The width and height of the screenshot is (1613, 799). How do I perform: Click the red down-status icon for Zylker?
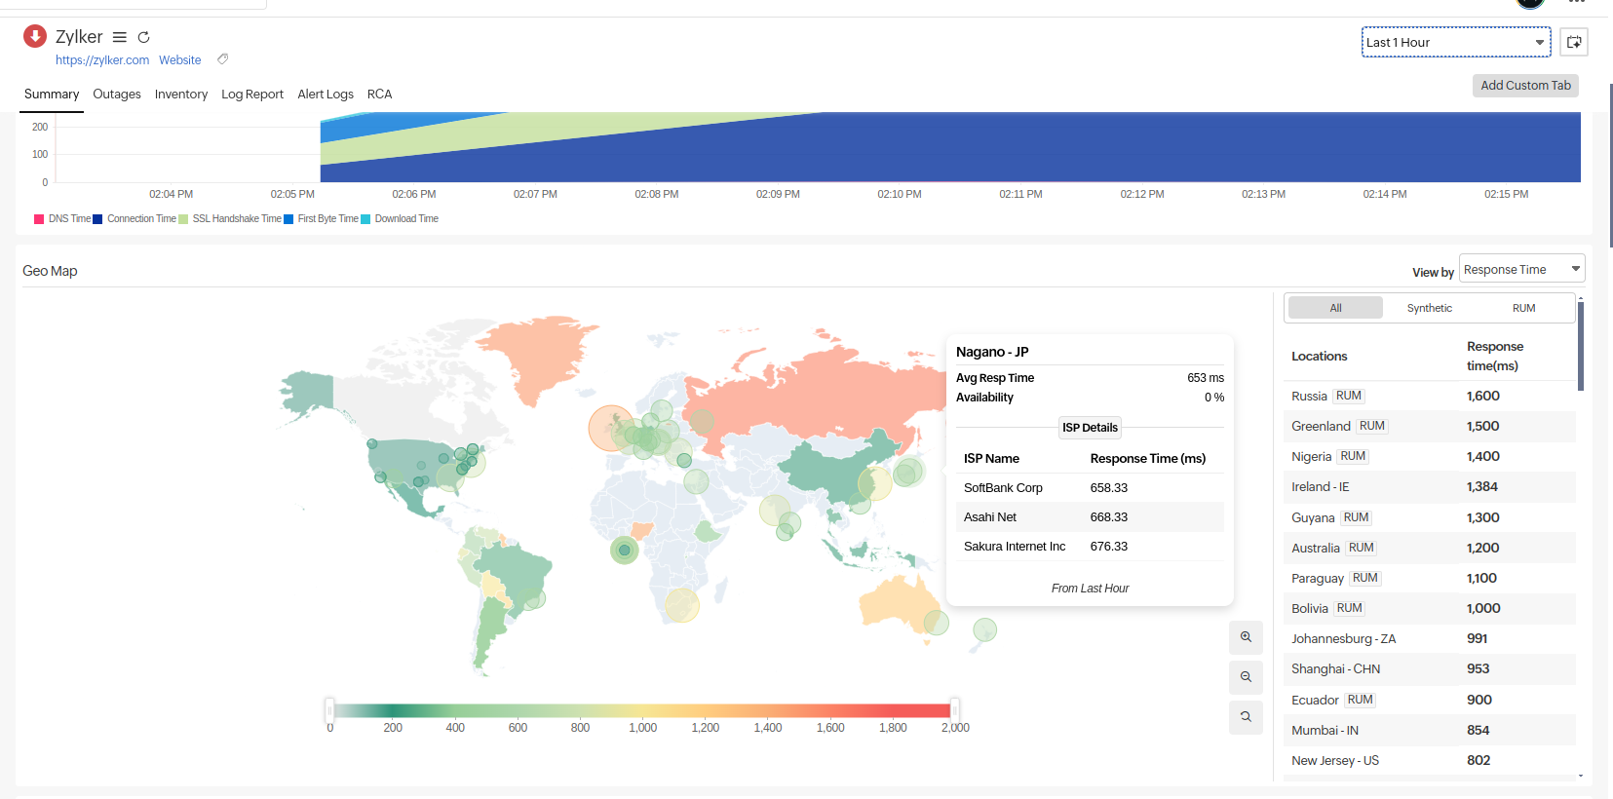click(35, 36)
